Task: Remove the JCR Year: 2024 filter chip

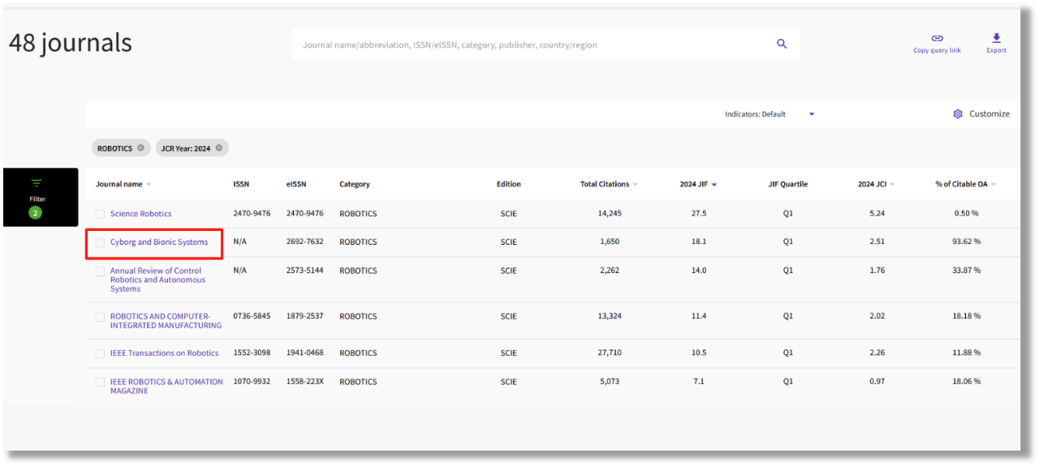Action: pyautogui.click(x=218, y=147)
